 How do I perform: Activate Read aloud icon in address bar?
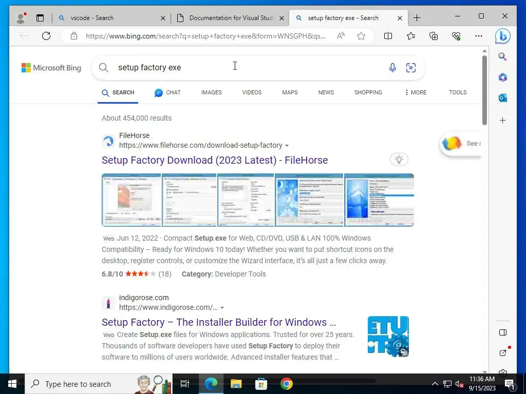tap(341, 36)
